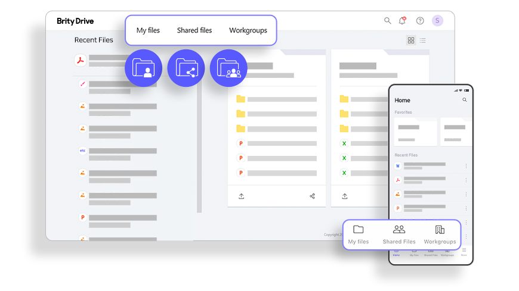Open the user avatar 'S' menu
Image resolution: width=519 pixels, height=291 pixels.
coord(438,21)
